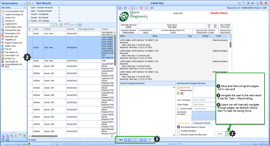This screenshot has height=146, width=270.
Task: Collapse the My Tasks section
Action: 24,7
